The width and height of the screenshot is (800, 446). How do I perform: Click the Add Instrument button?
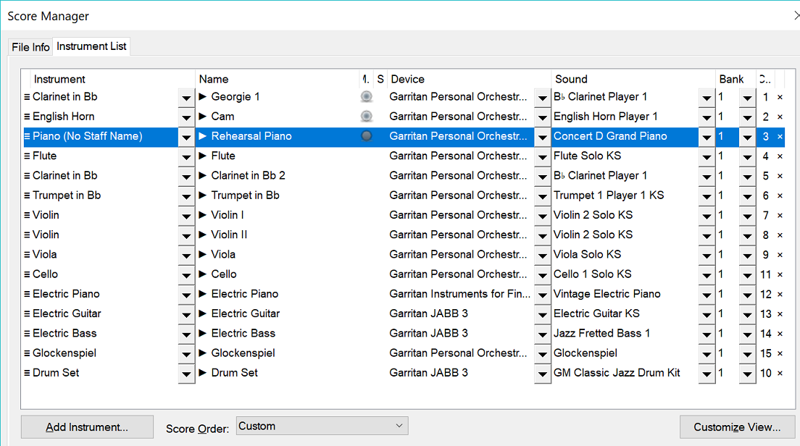pos(87,427)
